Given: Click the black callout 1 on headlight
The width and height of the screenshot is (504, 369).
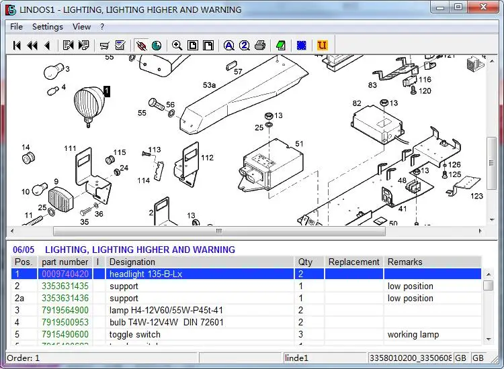Looking at the screenshot, I should pyautogui.click(x=107, y=91).
